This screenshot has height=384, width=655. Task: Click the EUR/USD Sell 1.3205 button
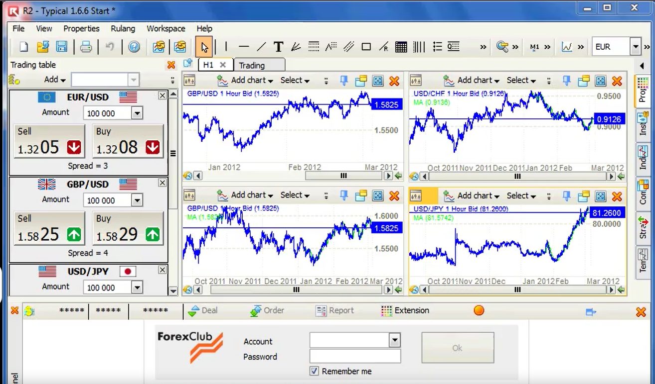[x=49, y=142]
